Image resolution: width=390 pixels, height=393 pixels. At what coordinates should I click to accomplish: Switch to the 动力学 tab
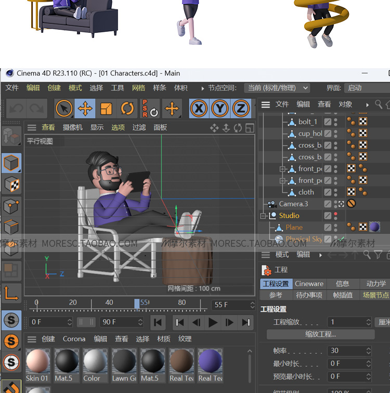tap(376, 284)
